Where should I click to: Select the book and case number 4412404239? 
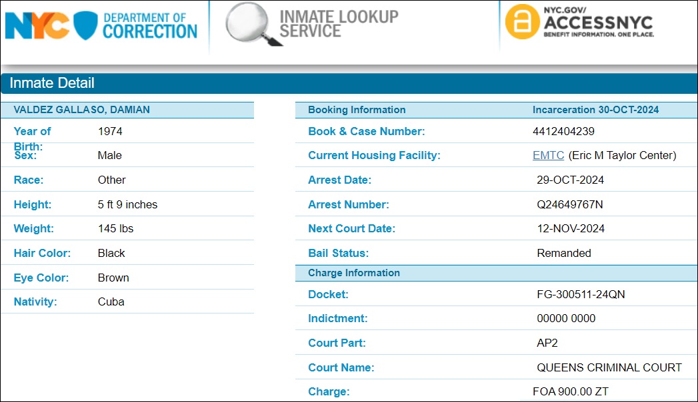click(563, 131)
